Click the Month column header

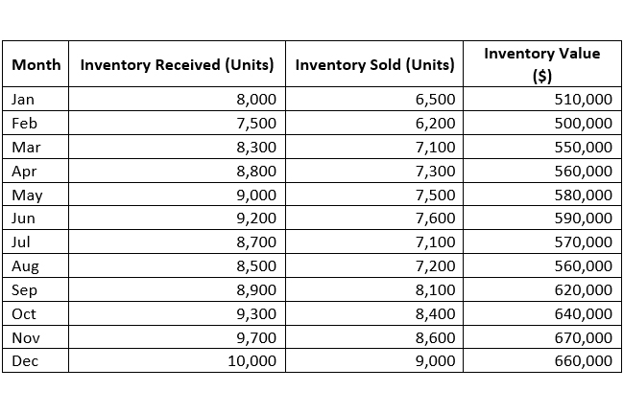click(36, 65)
